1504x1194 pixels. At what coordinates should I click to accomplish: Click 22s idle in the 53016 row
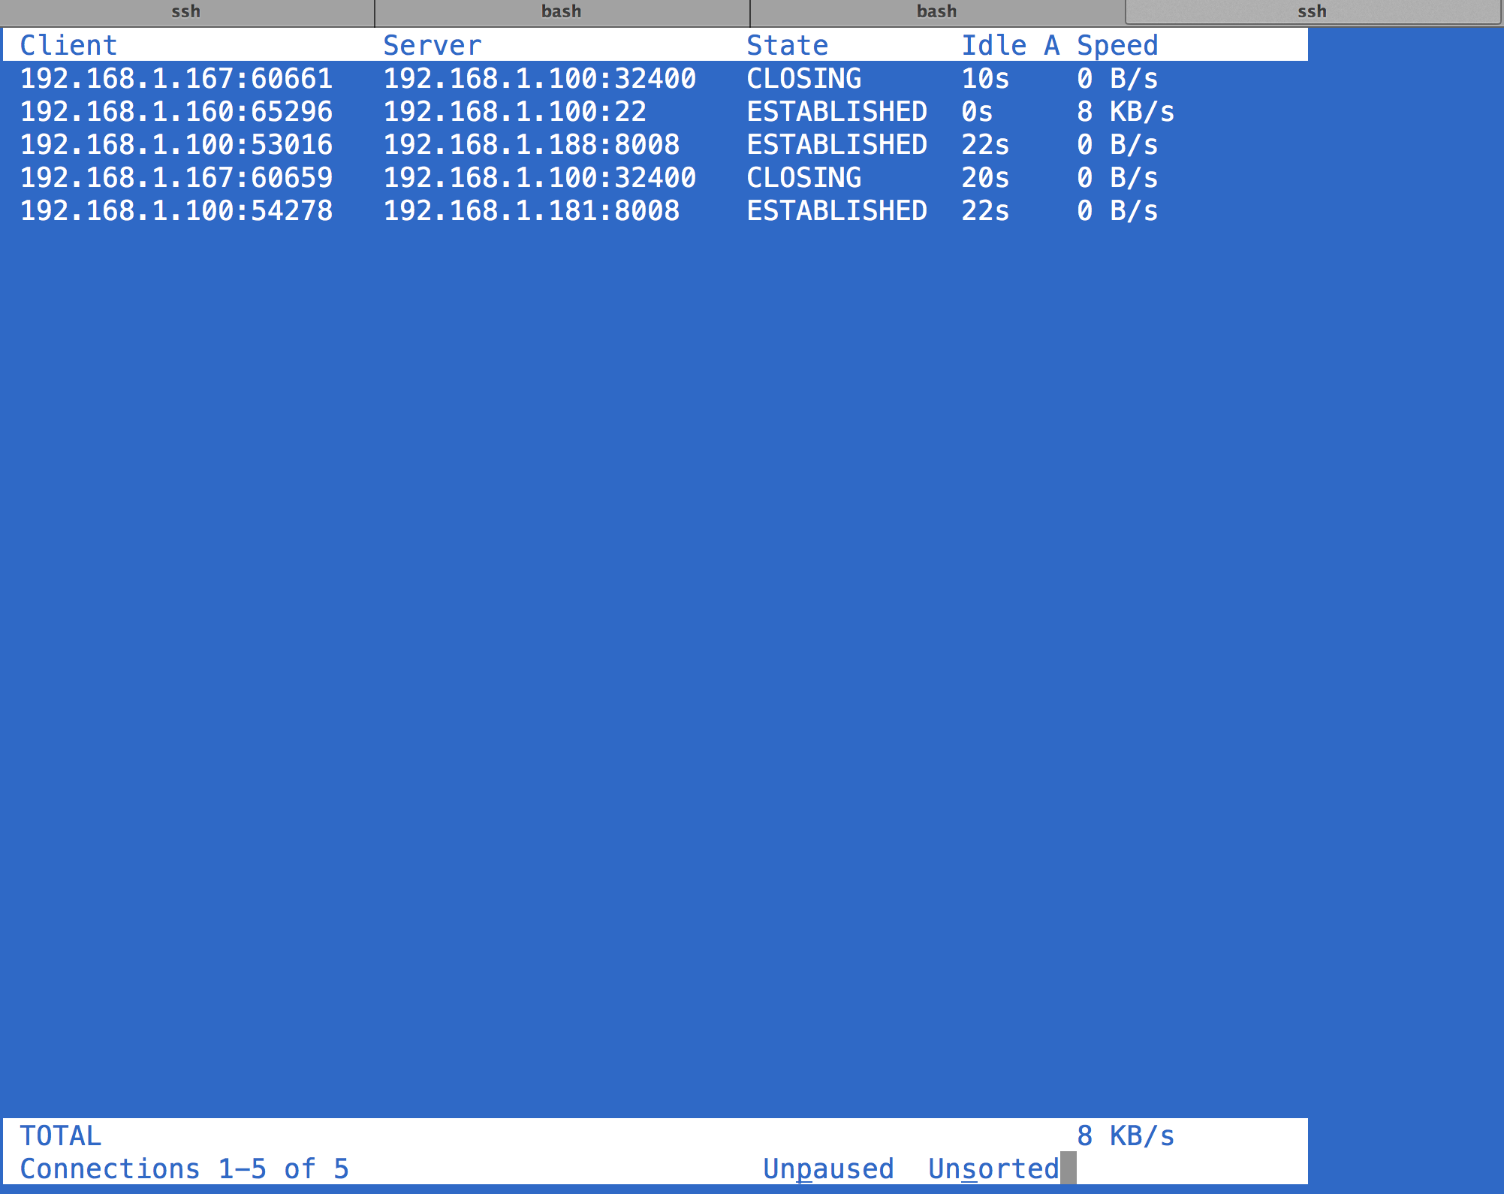click(x=986, y=144)
